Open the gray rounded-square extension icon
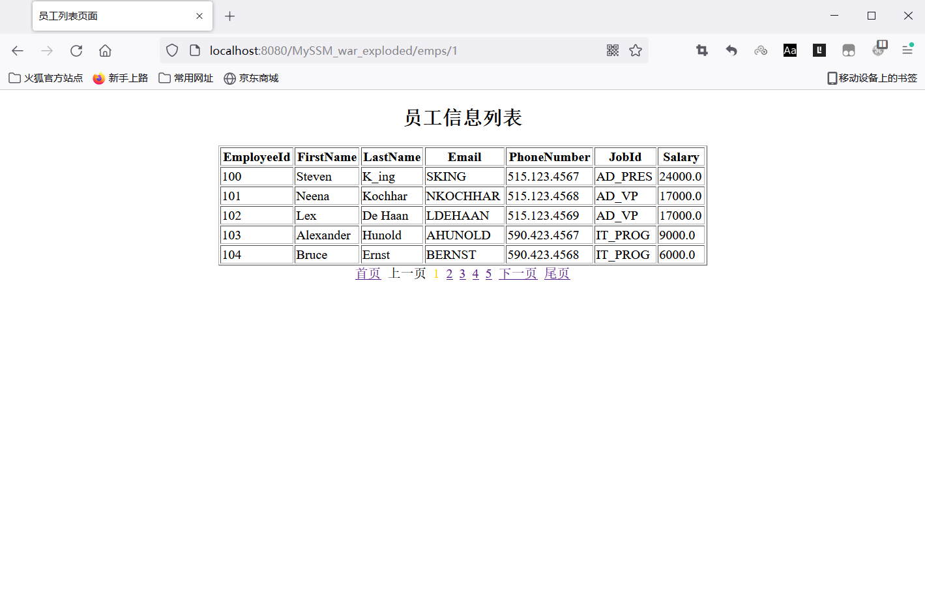Image resolution: width=925 pixels, height=600 pixels. (x=849, y=50)
